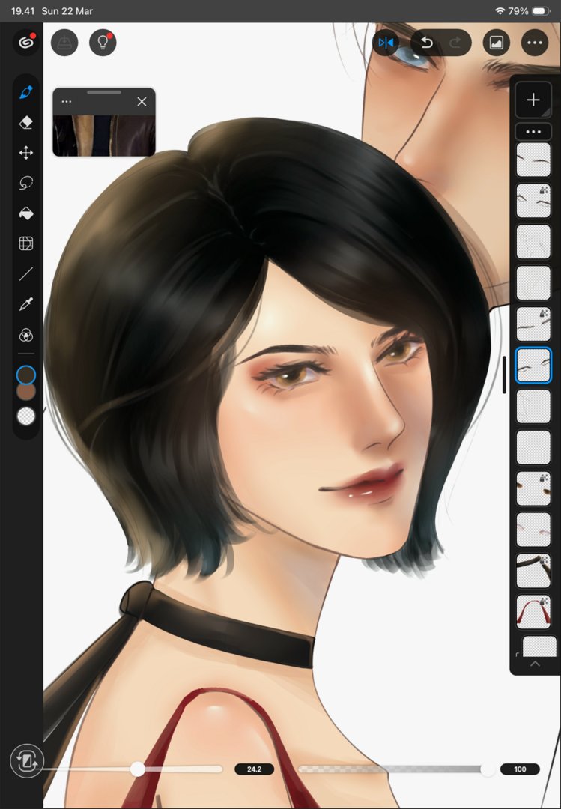Screen dimensions: 561x809
Task: Select the Pen tool
Action: click(x=25, y=92)
